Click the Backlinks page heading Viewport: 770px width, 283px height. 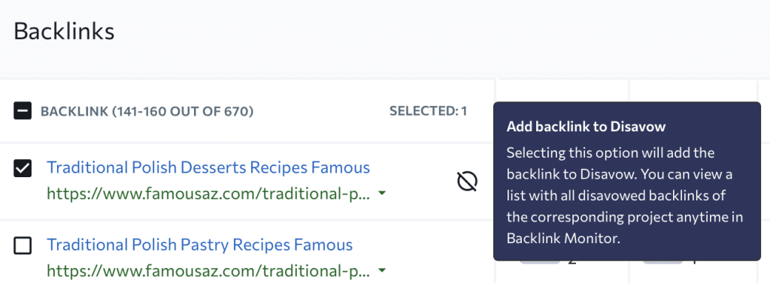click(64, 32)
